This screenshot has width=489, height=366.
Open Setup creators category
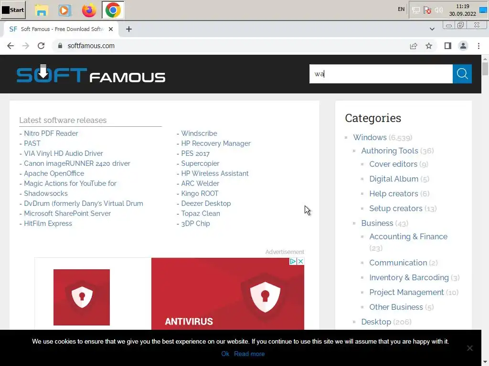[x=396, y=209]
